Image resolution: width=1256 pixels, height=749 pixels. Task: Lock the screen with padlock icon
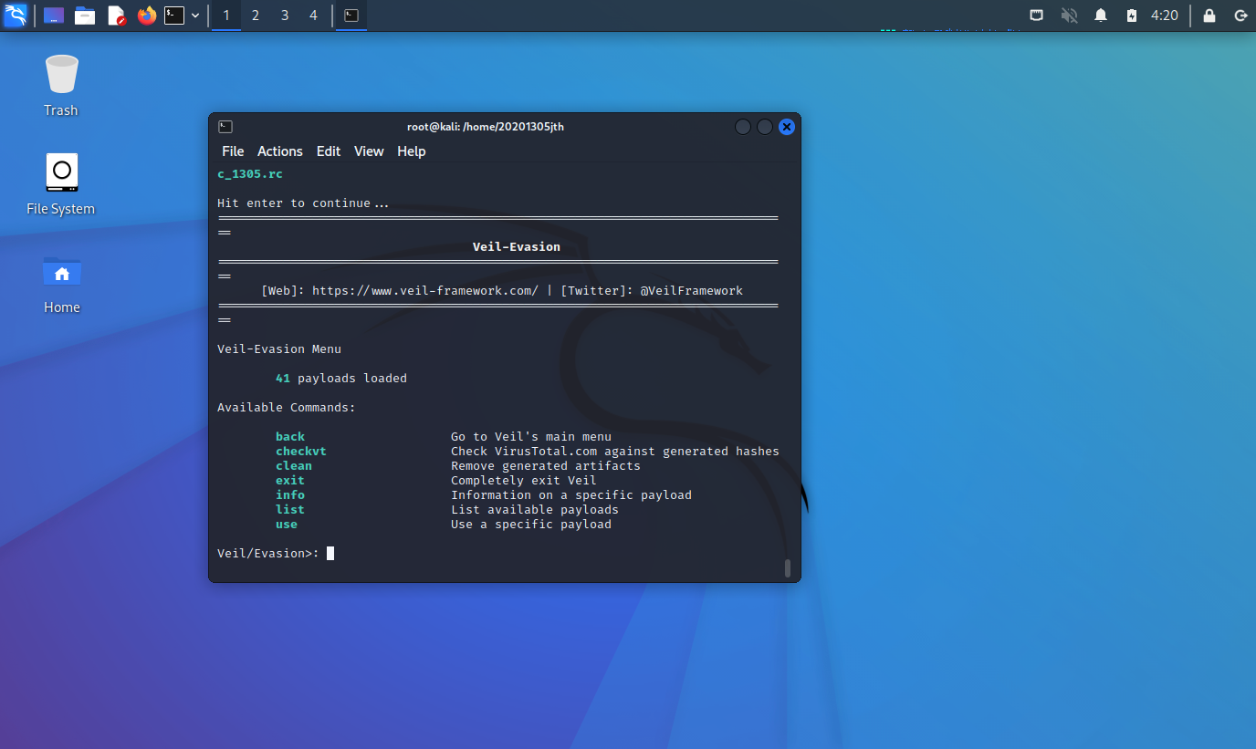click(1209, 16)
